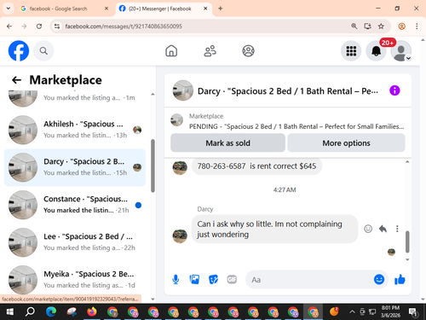Screen dimensions: 426x320
Task: Expand the tab search dropdown chevron
Action: tap(9, 9)
